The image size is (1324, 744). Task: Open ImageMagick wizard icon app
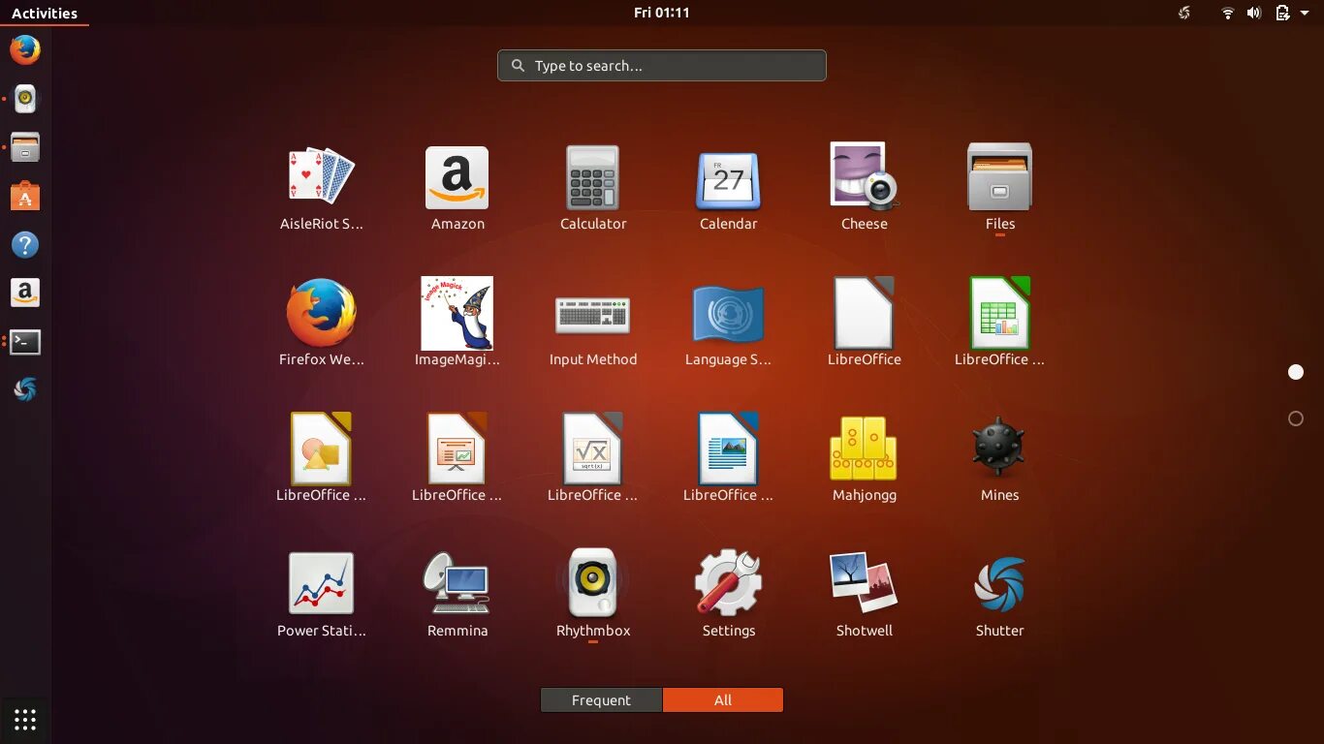(457, 325)
